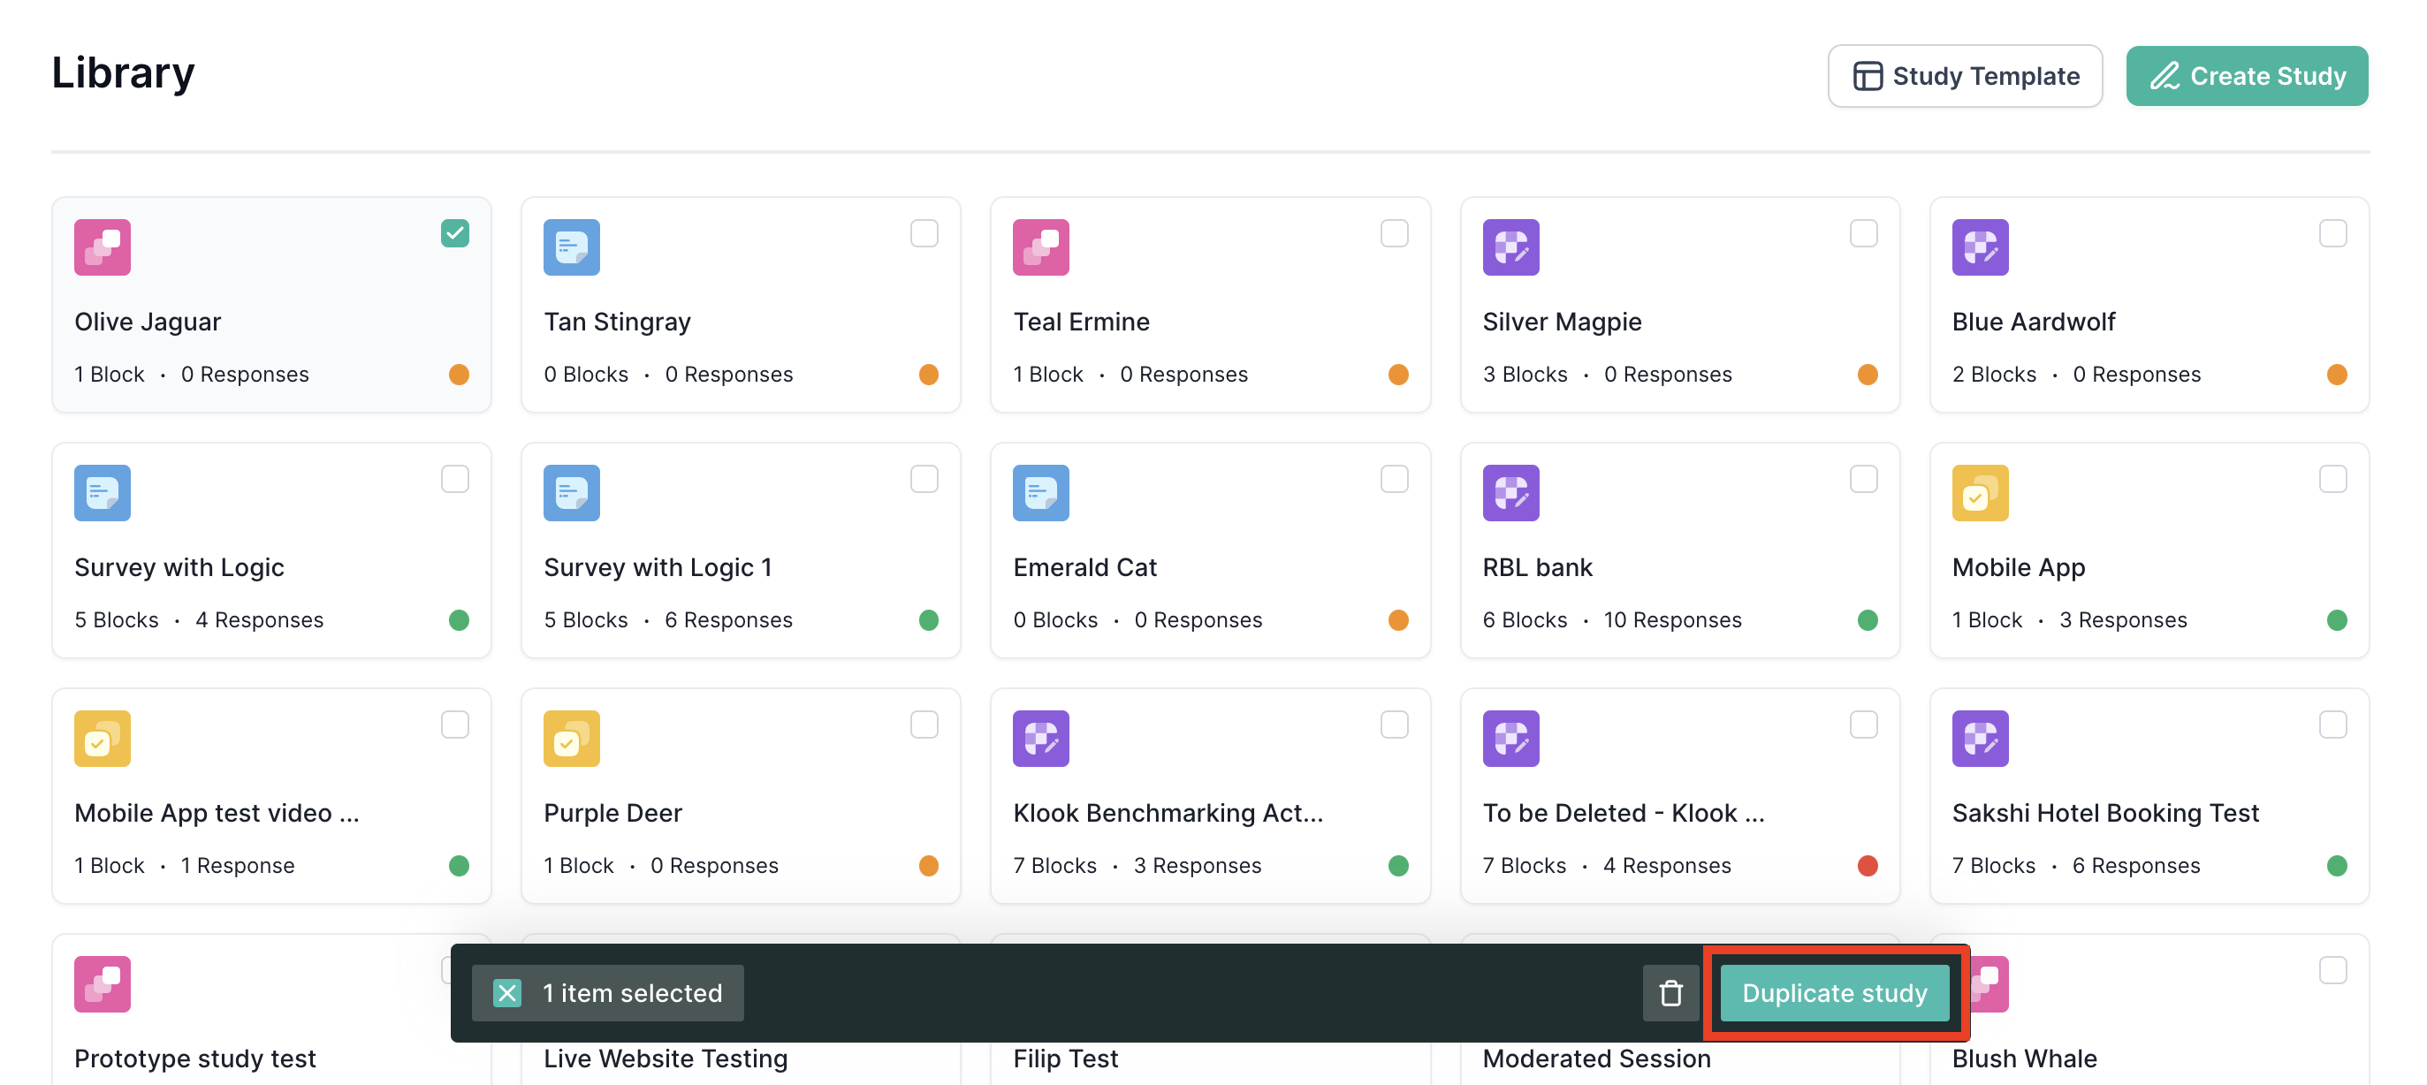Select the Tan Stingray checkbox
Screen dimensions: 2427x1085
coord(924,232)
